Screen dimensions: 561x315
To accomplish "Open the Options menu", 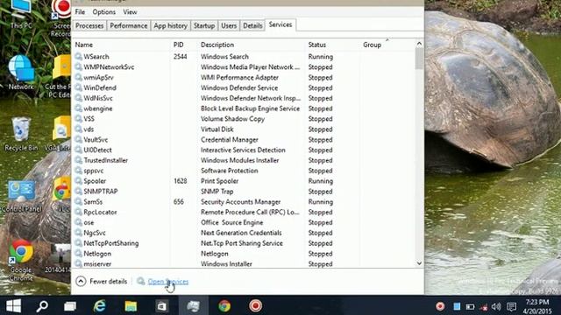I will (x=103, y=11).
